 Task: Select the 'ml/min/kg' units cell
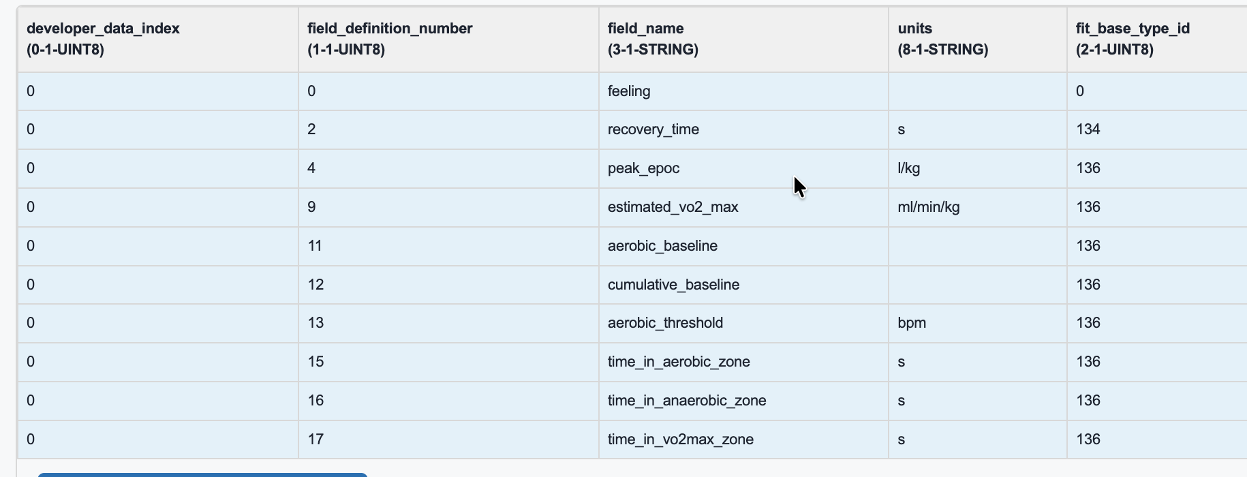pyautogui.click(x=929, y=207)
